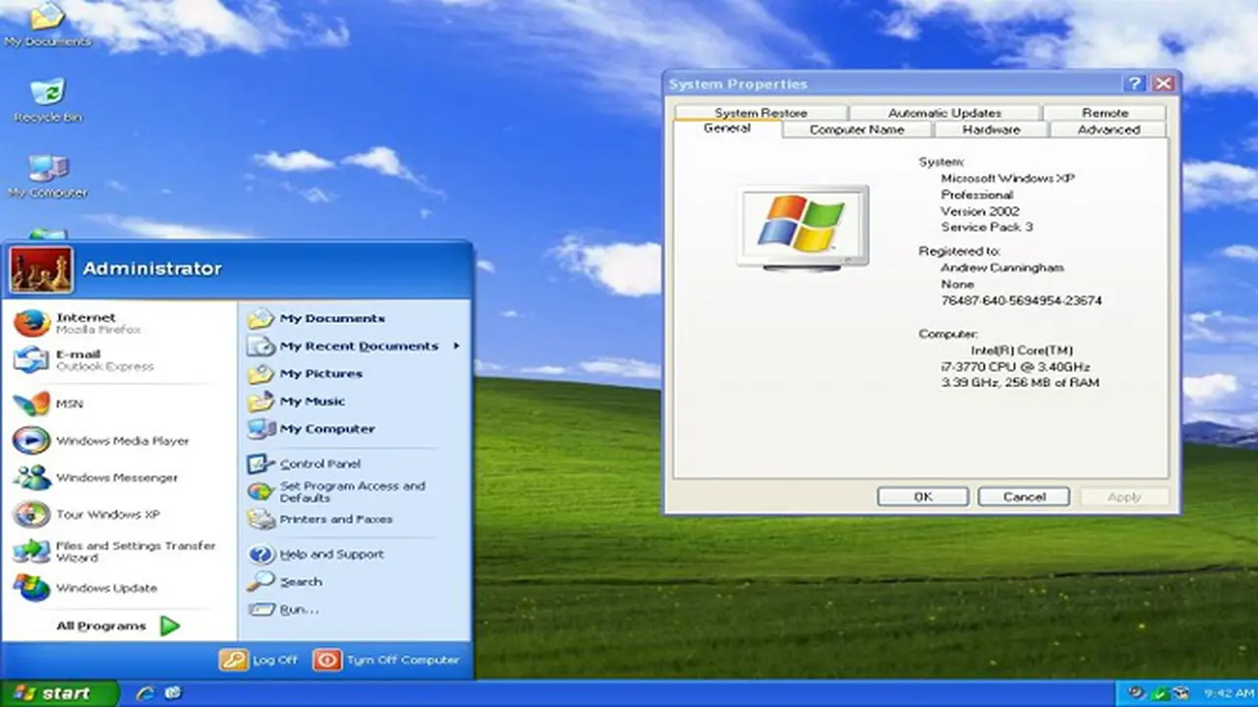Open Control Panel icon
The image size is (1258, 707).
pos(260,463)
